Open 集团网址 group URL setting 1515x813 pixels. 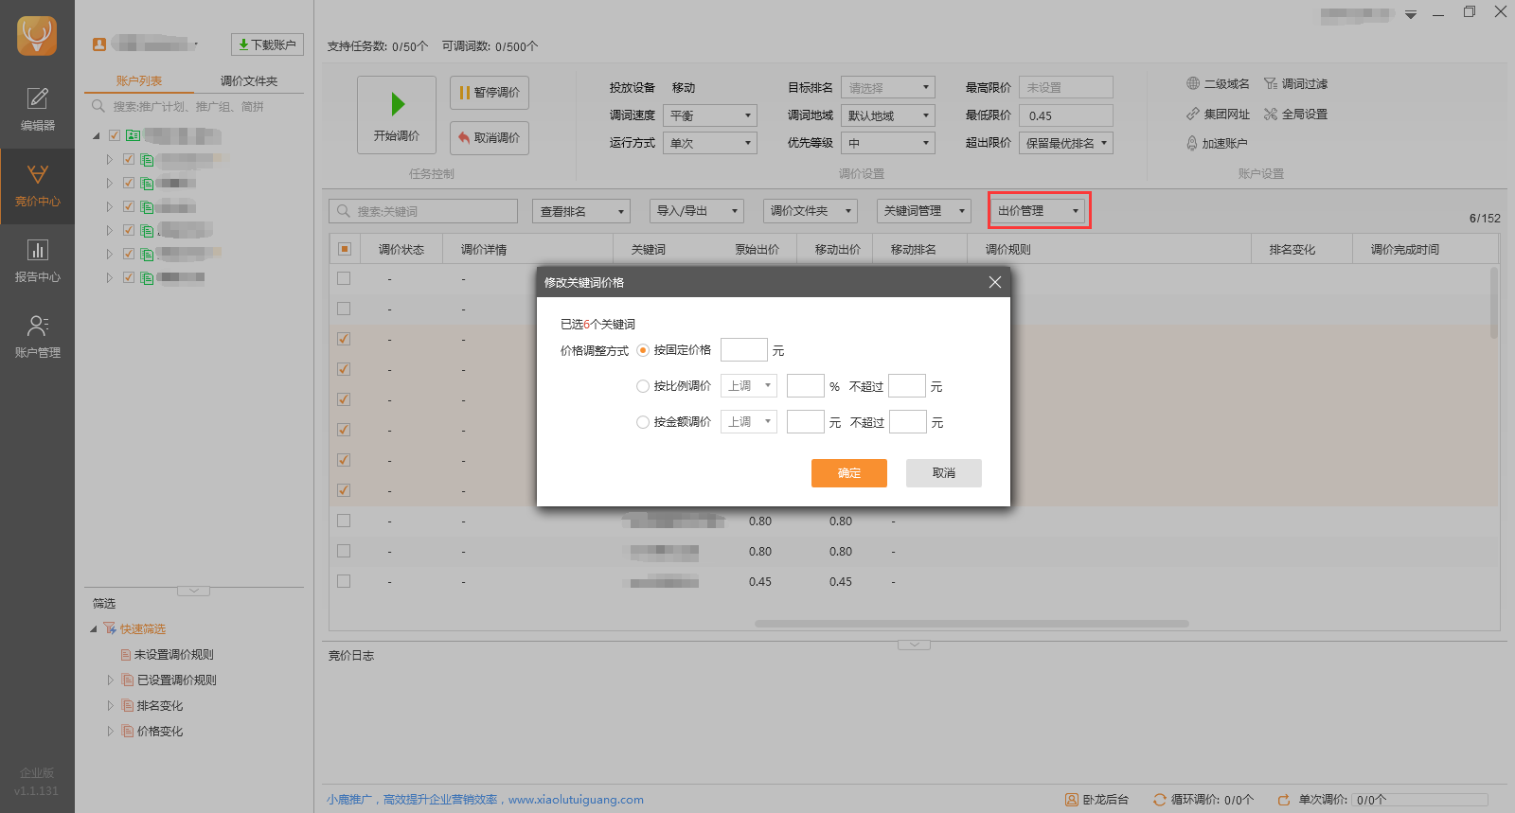[x=1218, y=115]
